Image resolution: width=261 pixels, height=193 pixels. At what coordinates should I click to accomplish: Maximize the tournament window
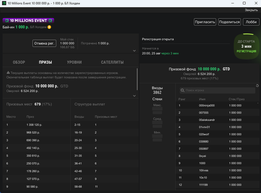pos(244,3)
